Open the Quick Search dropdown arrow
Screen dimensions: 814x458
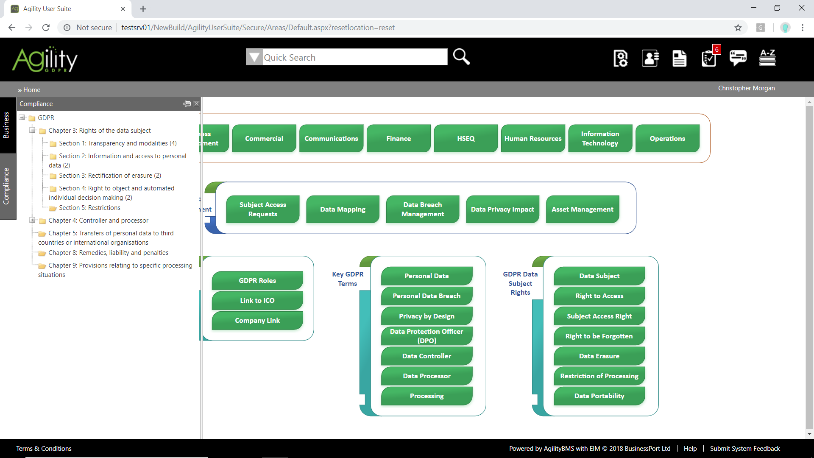click(254, 57)
